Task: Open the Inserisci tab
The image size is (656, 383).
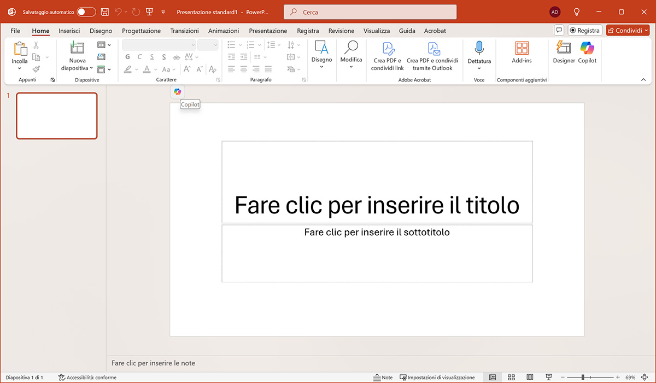Action: (69, 31)
